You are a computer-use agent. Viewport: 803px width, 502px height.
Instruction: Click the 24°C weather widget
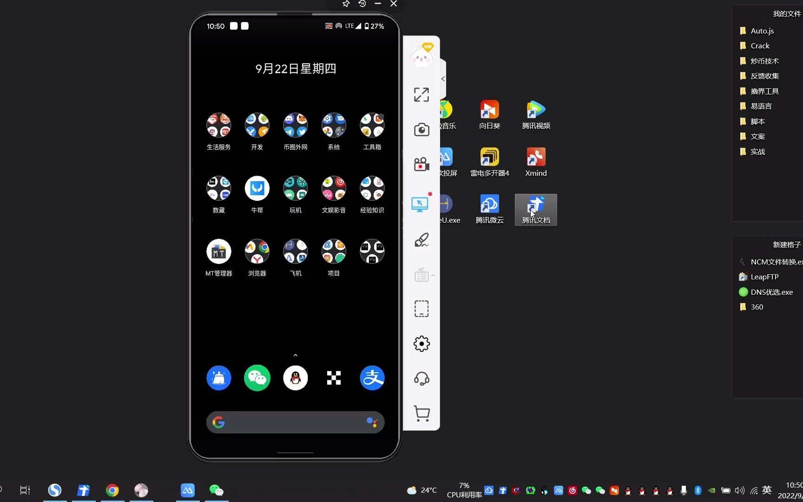[422, 490]
